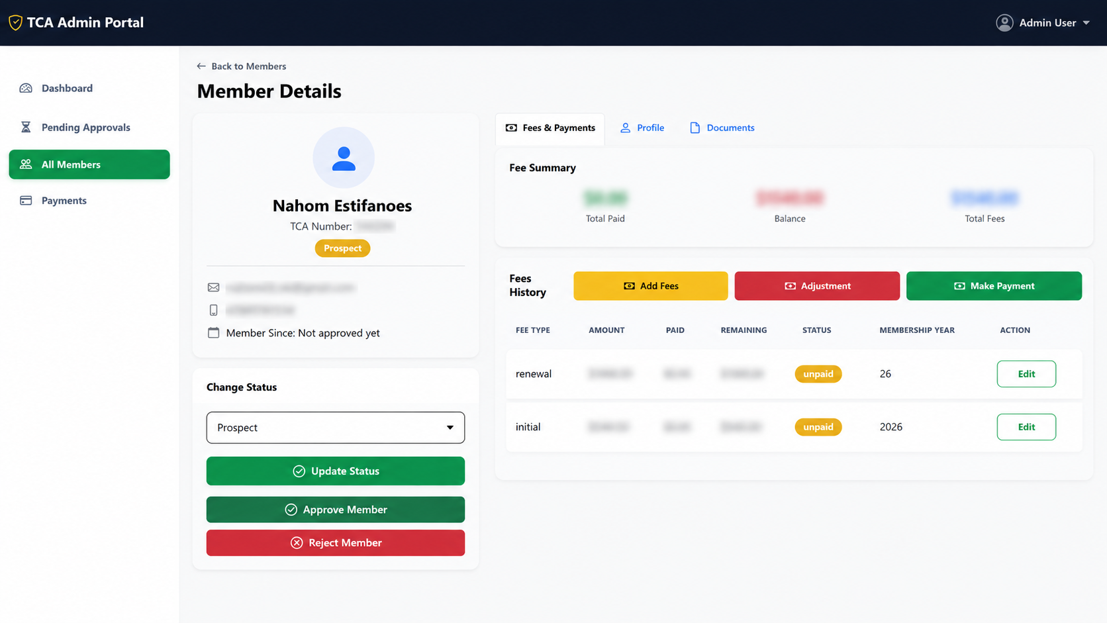1107x623 pixels.
Task: Click the credit card icon beside Payments
Action: click(x=26, y=201)
